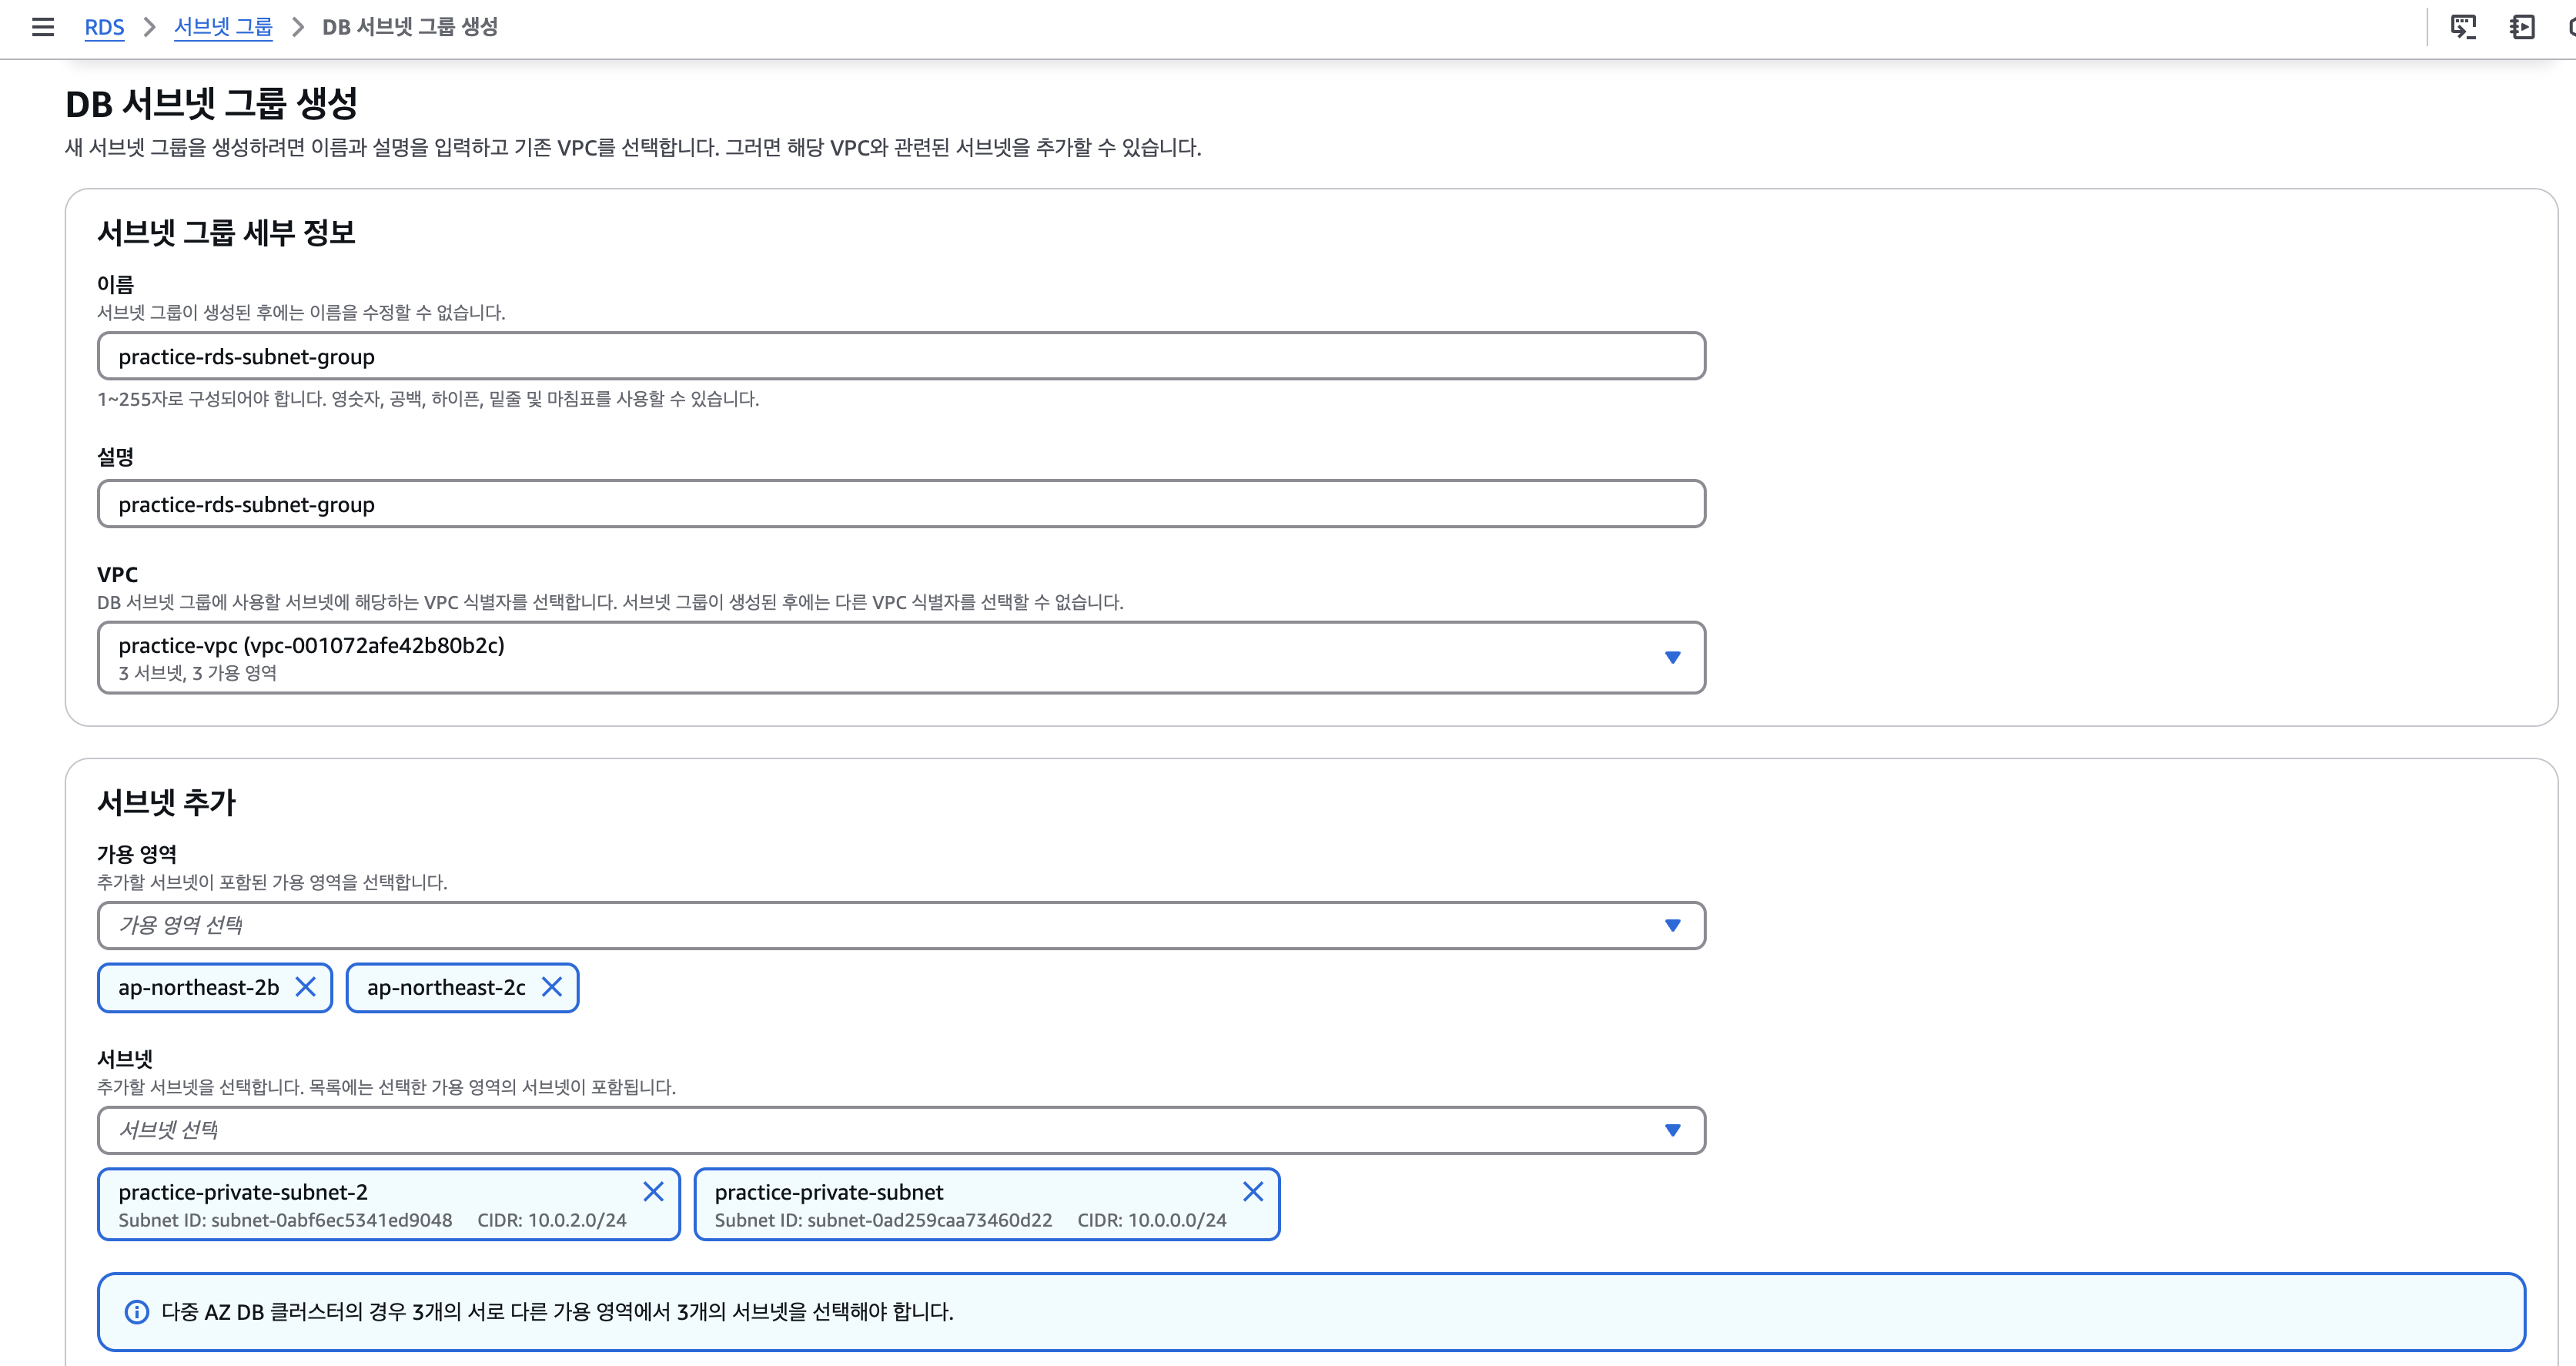Open the availability zone selection dropdown
The image size is (2576, 1366).
pyautogui.click(x=1671, y=925)
